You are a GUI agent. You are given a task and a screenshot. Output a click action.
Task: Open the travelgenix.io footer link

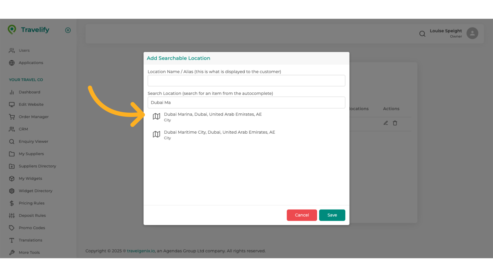[141, 251]
